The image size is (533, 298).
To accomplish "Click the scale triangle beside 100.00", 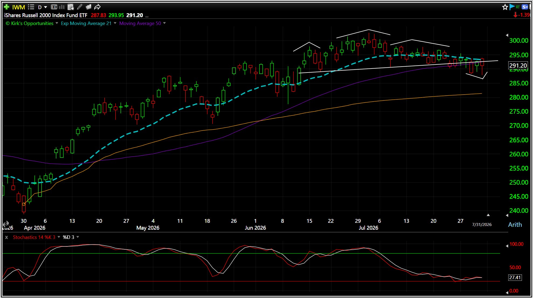I will (507, 246).
